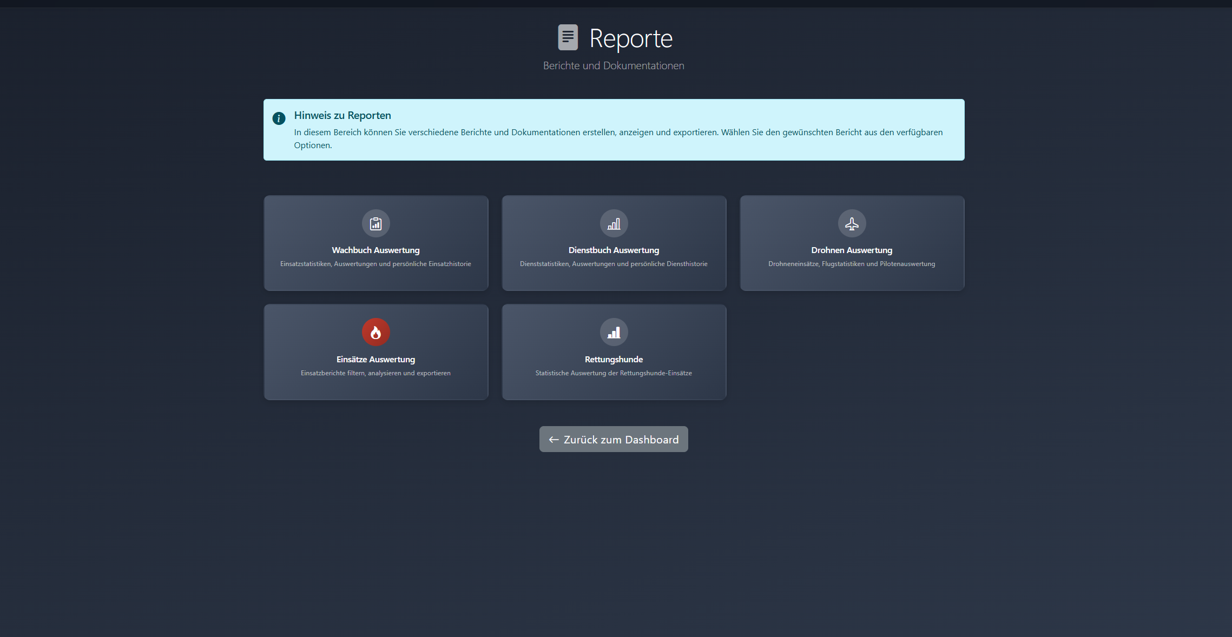Click the Wachbuch Auswertung title text
The width and height of the screenshot is (1232, 637).
375,250
